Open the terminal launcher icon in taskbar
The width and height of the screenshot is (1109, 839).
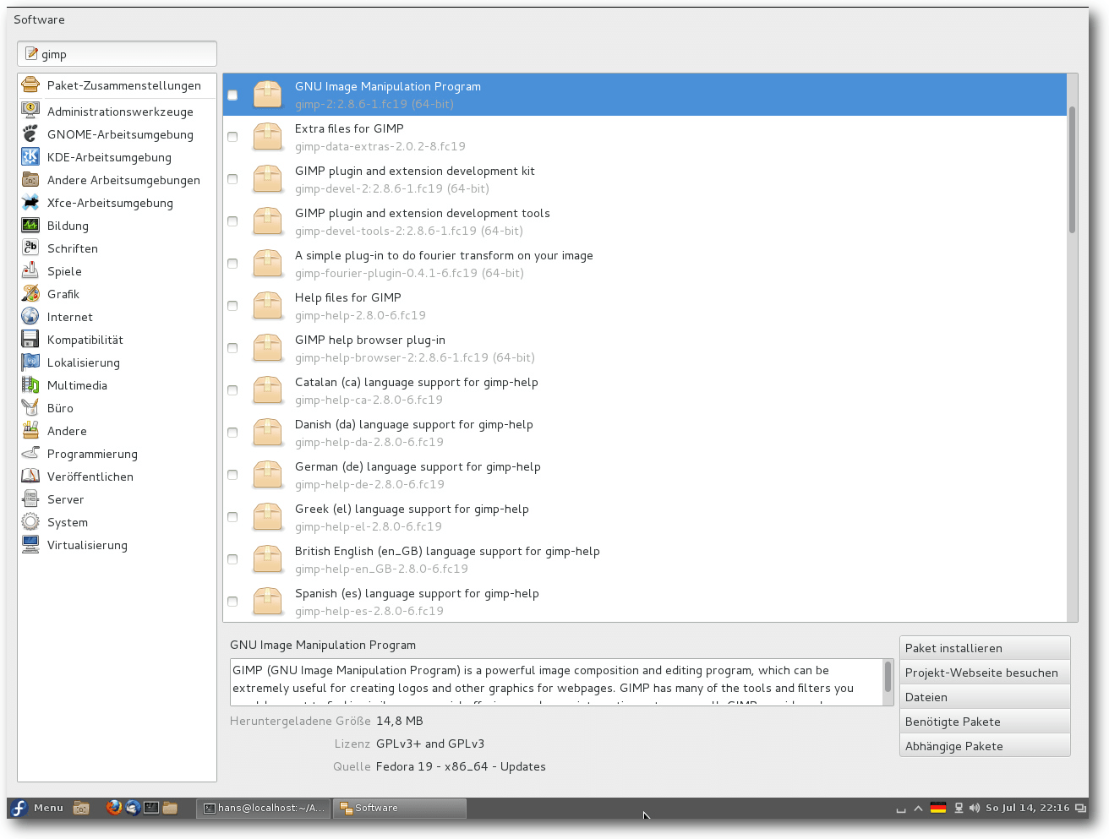pyautogui.click(x=151, y=808)
